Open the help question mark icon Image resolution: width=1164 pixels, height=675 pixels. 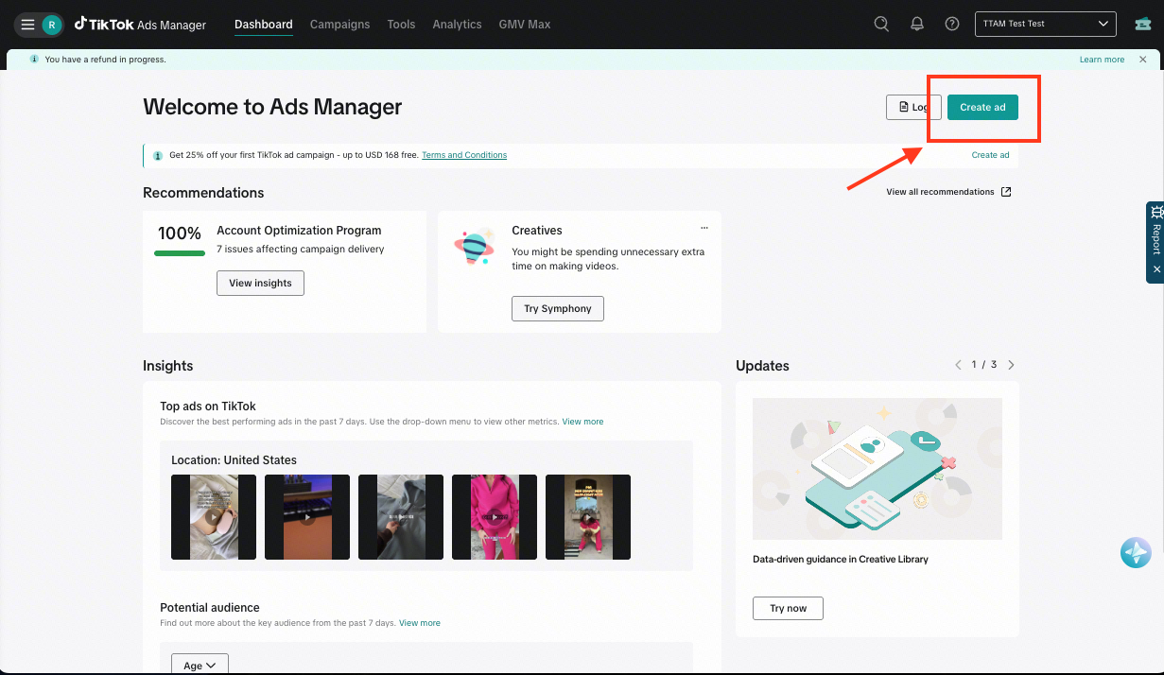click(x=952, y=25)
